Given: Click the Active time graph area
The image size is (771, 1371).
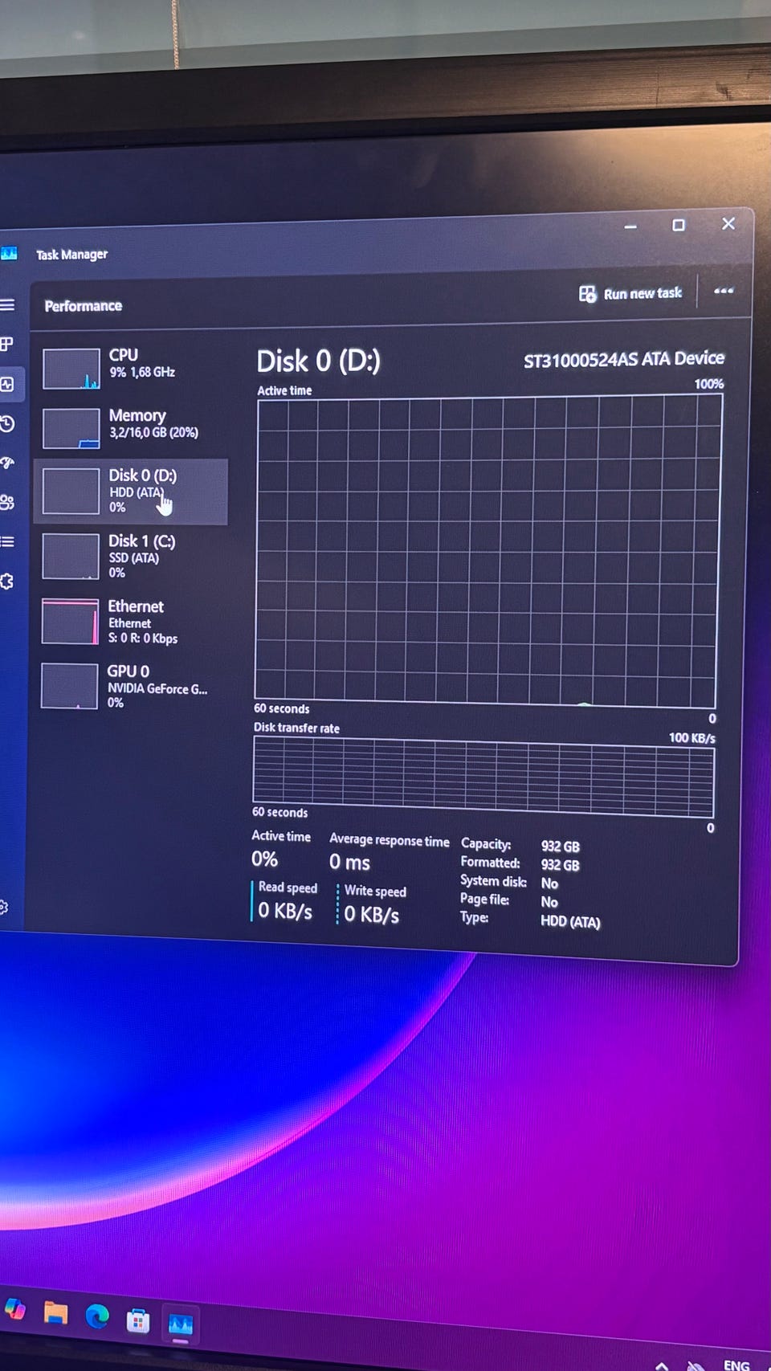Looking at the screenshot, I should [487, 552].
